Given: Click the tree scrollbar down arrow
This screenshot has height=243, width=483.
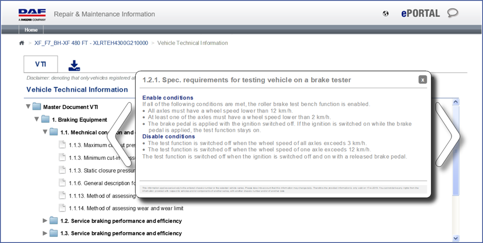Looking at the screenshot, I should pyautogui.click(x=456, y=238).
